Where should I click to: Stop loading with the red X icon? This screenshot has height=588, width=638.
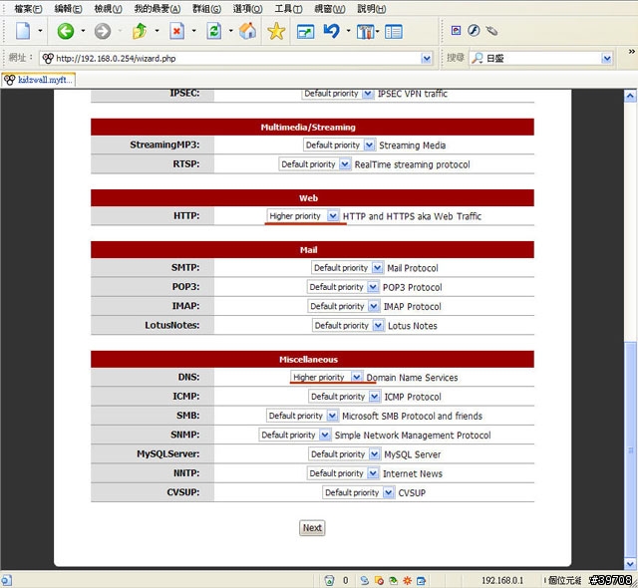pos(176,31)
